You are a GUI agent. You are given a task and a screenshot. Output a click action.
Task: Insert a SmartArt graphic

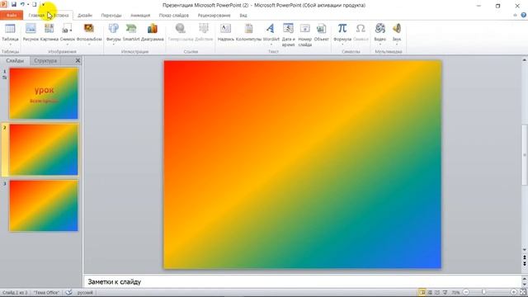(x=131, y=33)
